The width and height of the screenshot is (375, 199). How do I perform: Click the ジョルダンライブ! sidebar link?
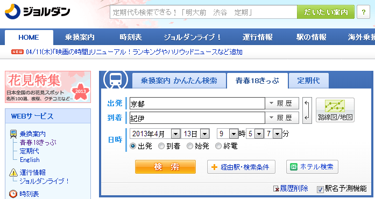point(44,181)
